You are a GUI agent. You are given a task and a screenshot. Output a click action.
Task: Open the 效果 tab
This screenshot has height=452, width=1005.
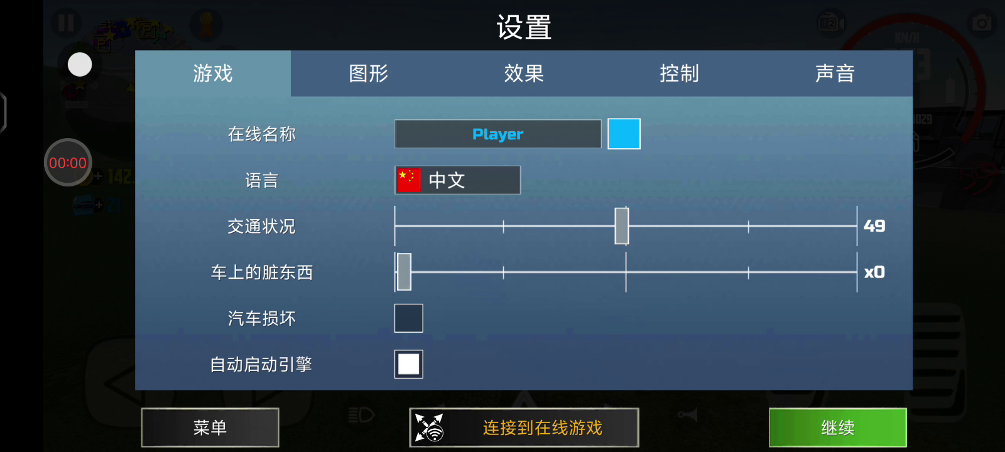(524, 73)
